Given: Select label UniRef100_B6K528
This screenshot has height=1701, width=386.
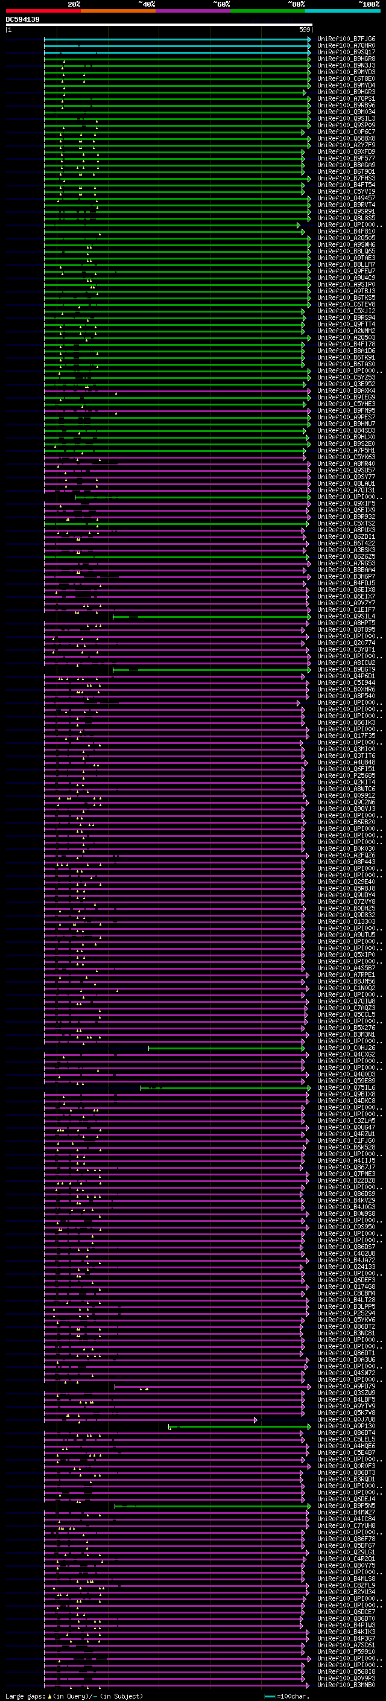Looking at the screenshot, I should 346,1147.
